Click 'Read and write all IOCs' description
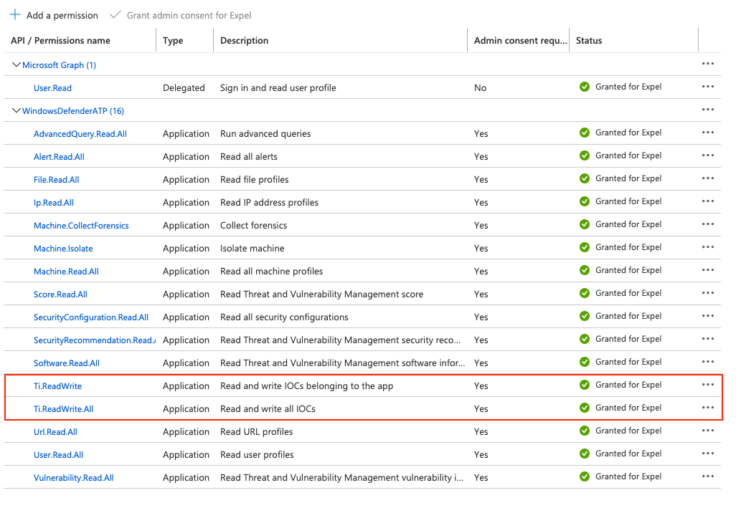The height and width of the screenshot is (508, 741). pyautogui.click(x=268, y=409)
